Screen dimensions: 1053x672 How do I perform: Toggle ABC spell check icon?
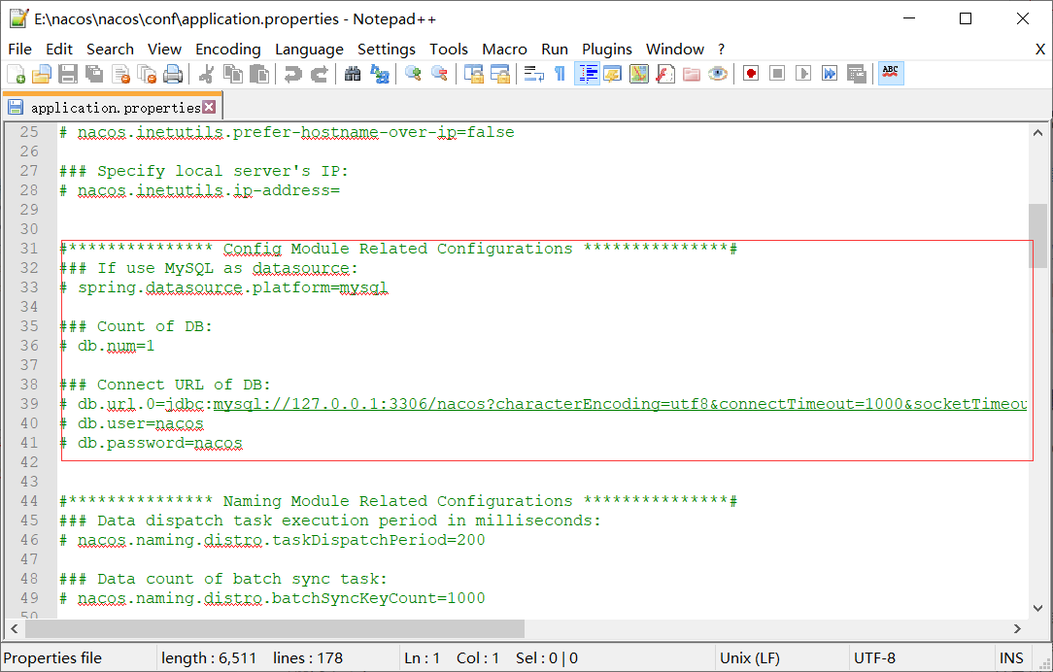(x=891, y=74)
